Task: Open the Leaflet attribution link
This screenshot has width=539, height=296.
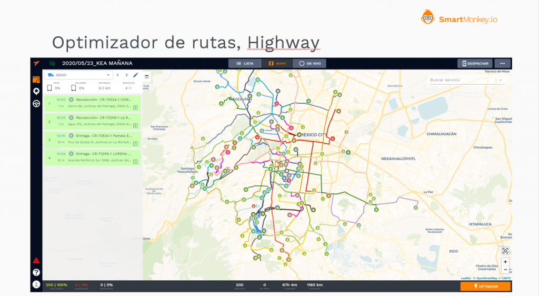Action: [x=465, y=278]
